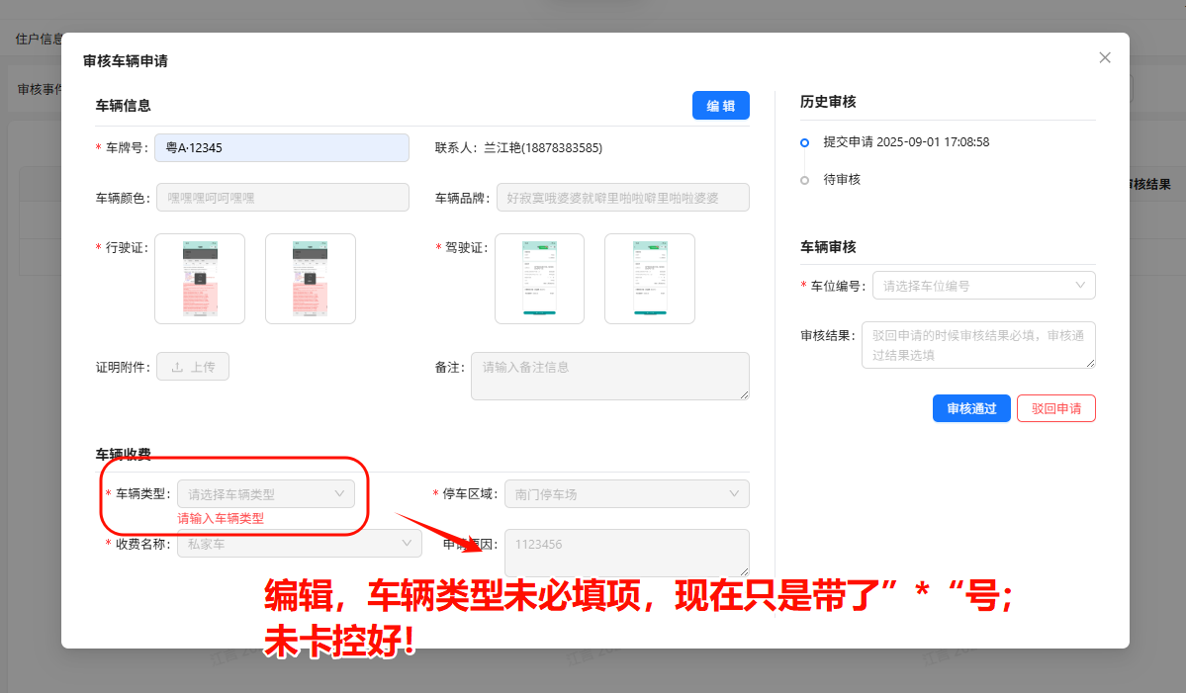Click the 车辆品牌 input field
Screen dimensions: 1186x693
(622, 198)
